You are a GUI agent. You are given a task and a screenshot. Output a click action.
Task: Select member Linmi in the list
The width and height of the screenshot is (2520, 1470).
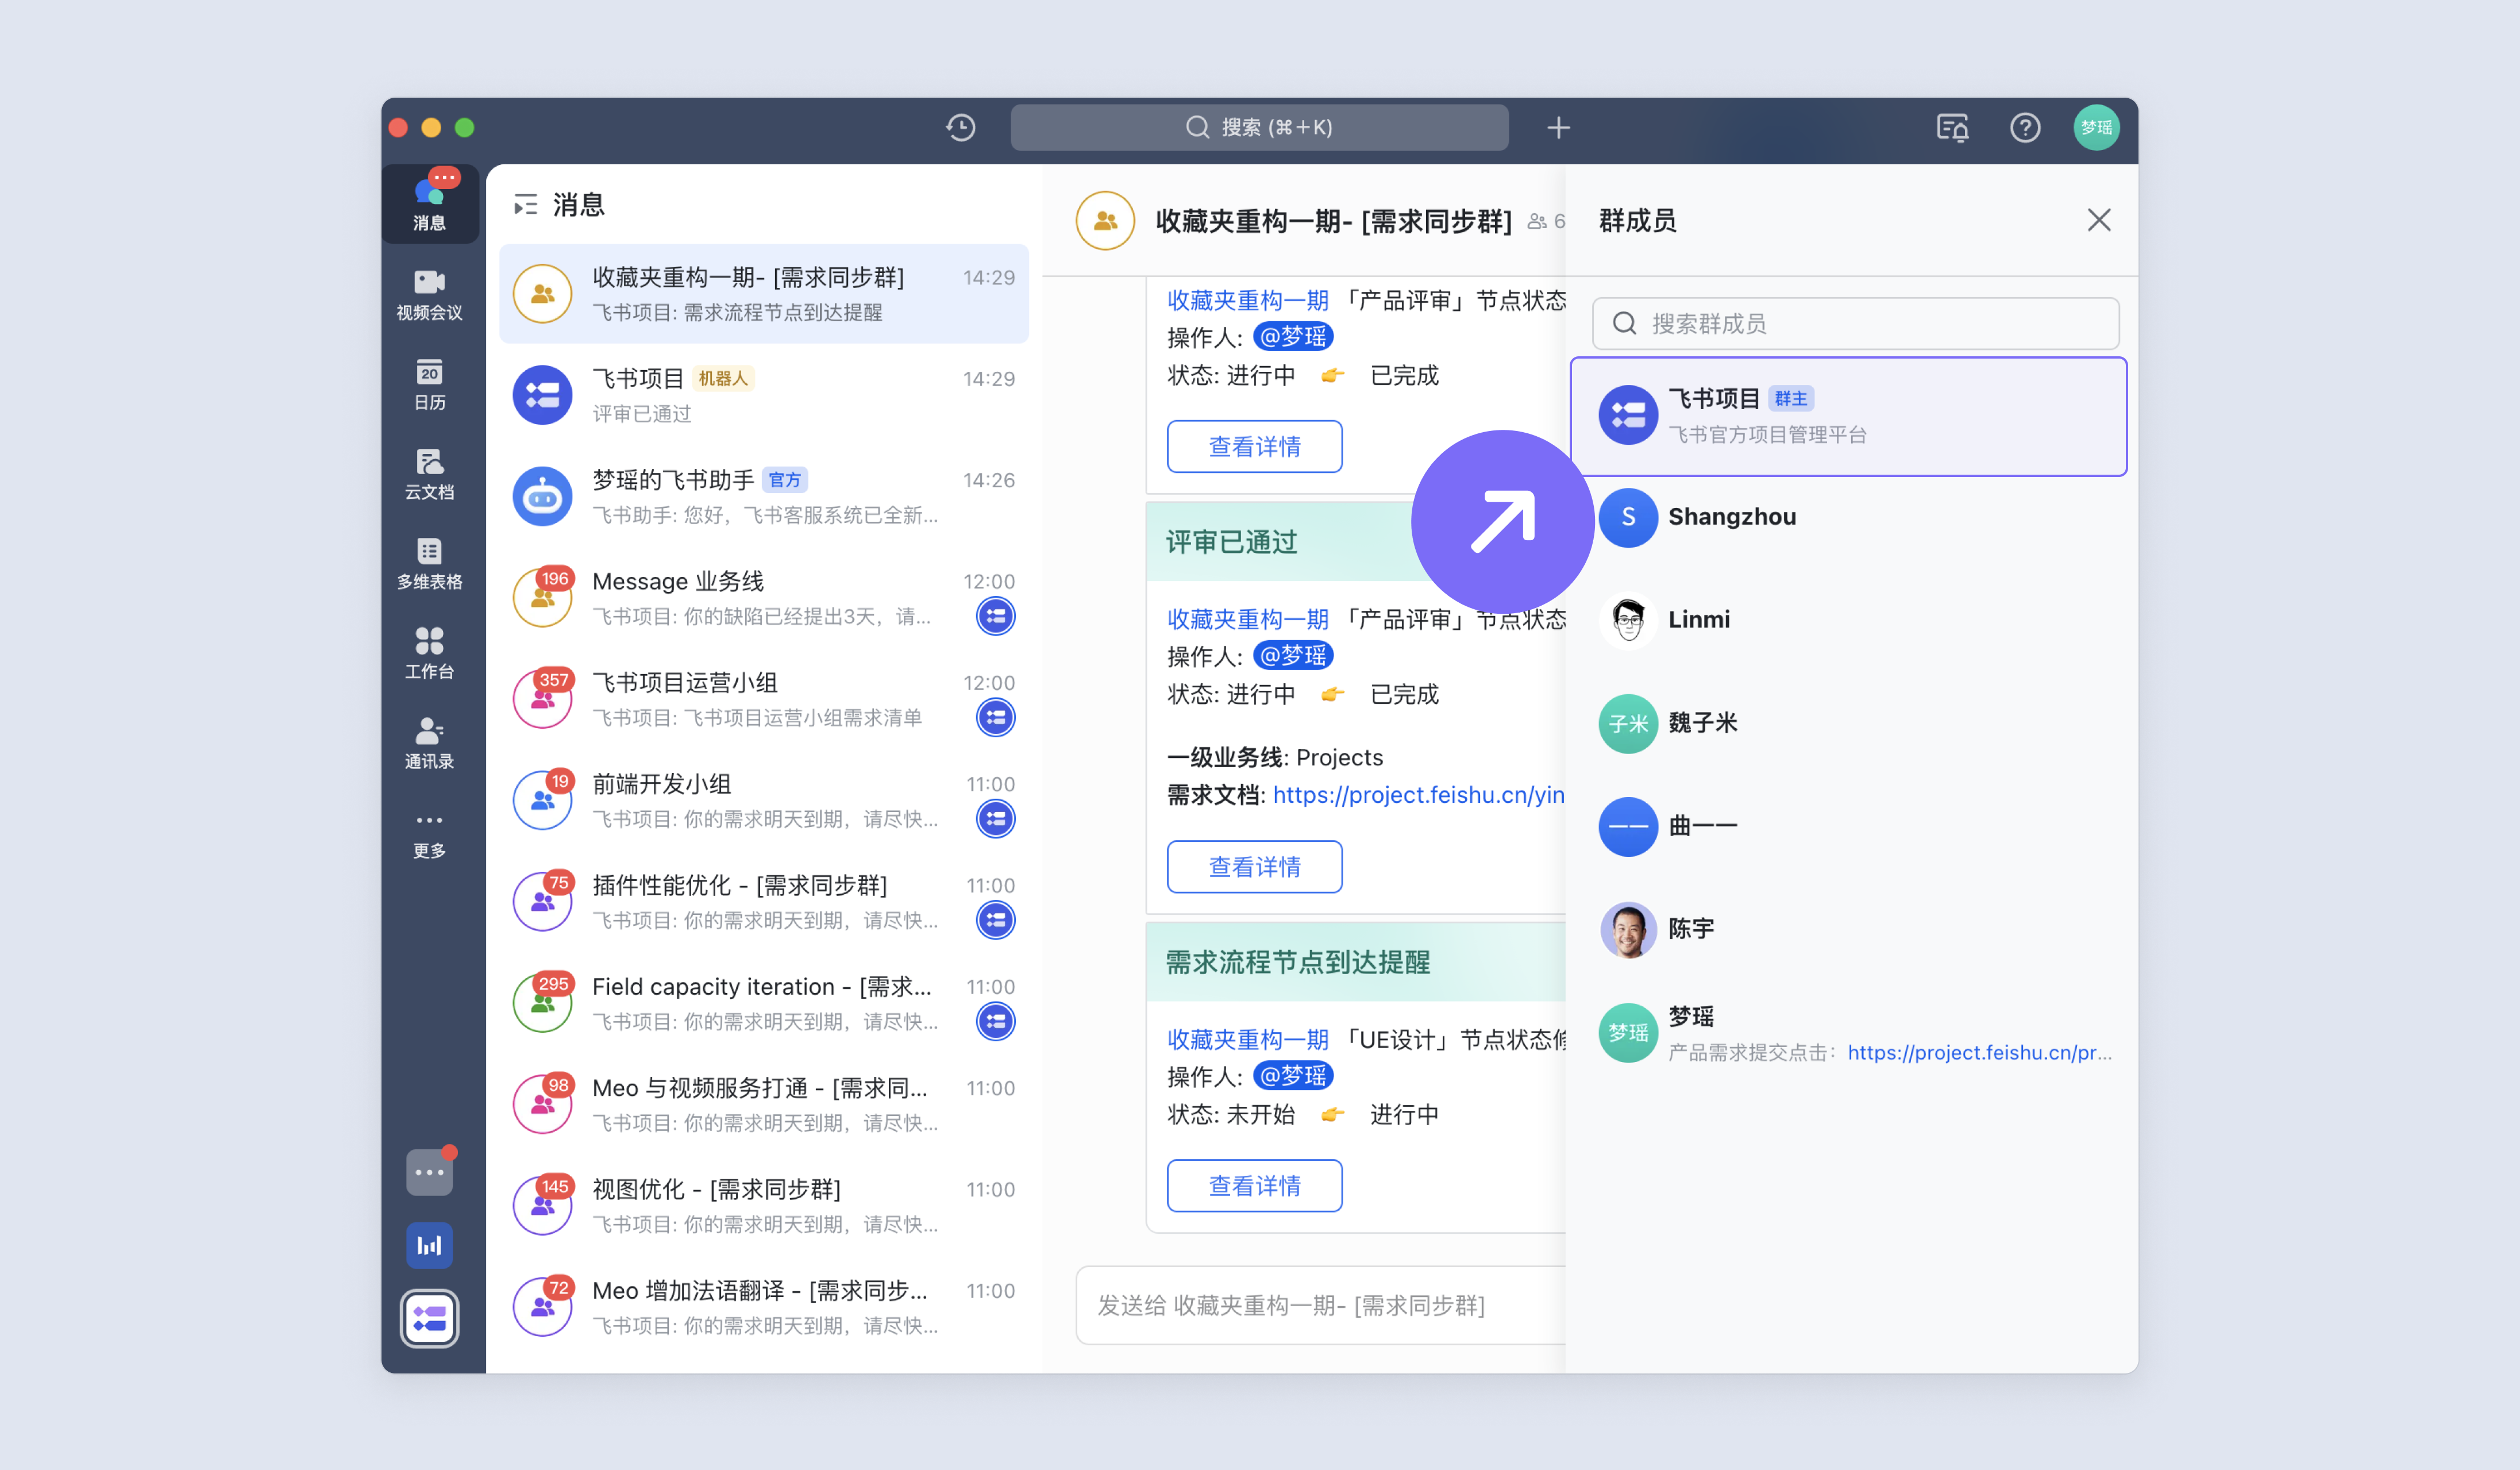1848,620
